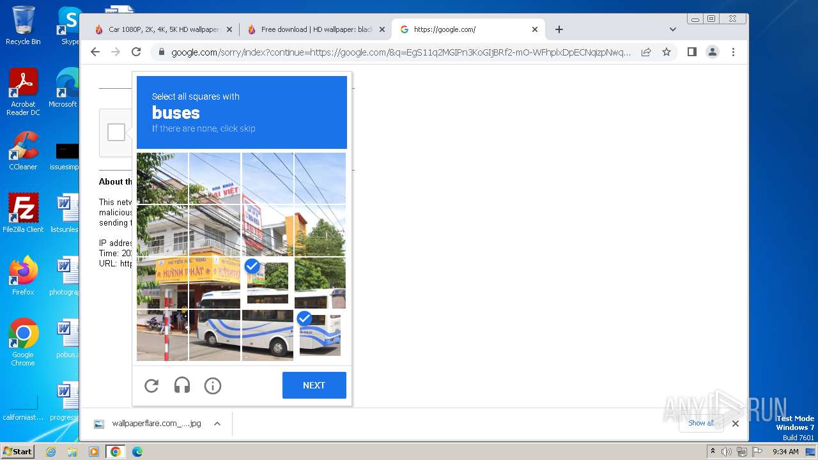The height and width of the screenshot is (460, 818).
Task: Open issuesimp desktop file
Action: [x=65, y=155]
